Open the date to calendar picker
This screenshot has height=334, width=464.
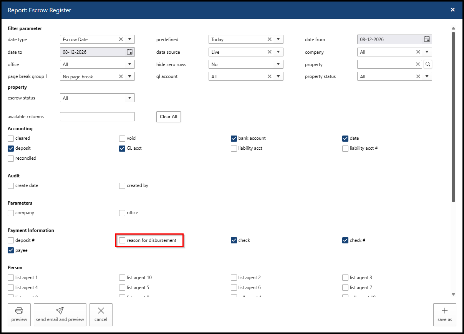(129, 52)
